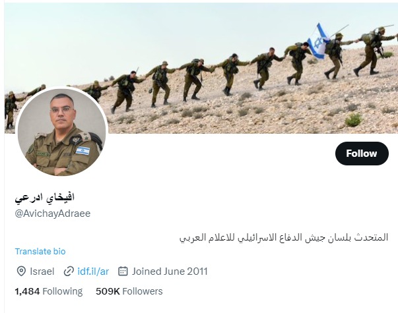Open the circular profile picture
This screenshot has height=313, width=398.
(62, 132)
